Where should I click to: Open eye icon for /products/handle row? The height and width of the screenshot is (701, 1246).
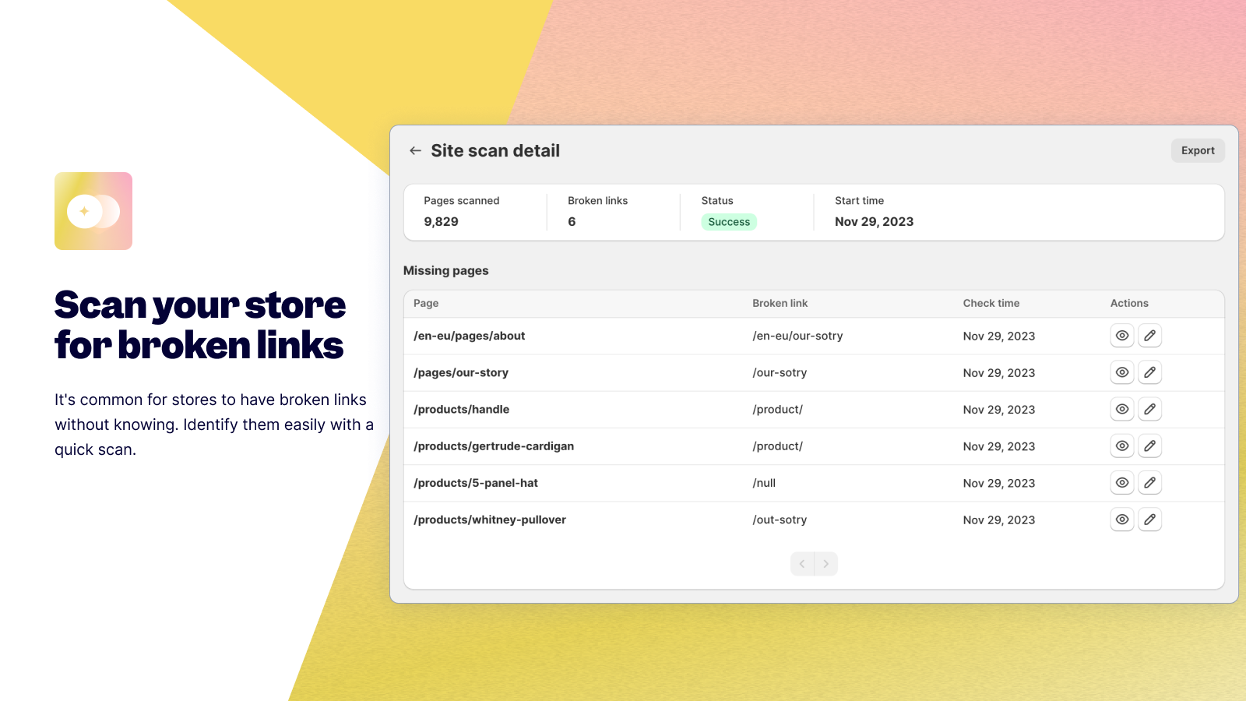click(1121, 409)
